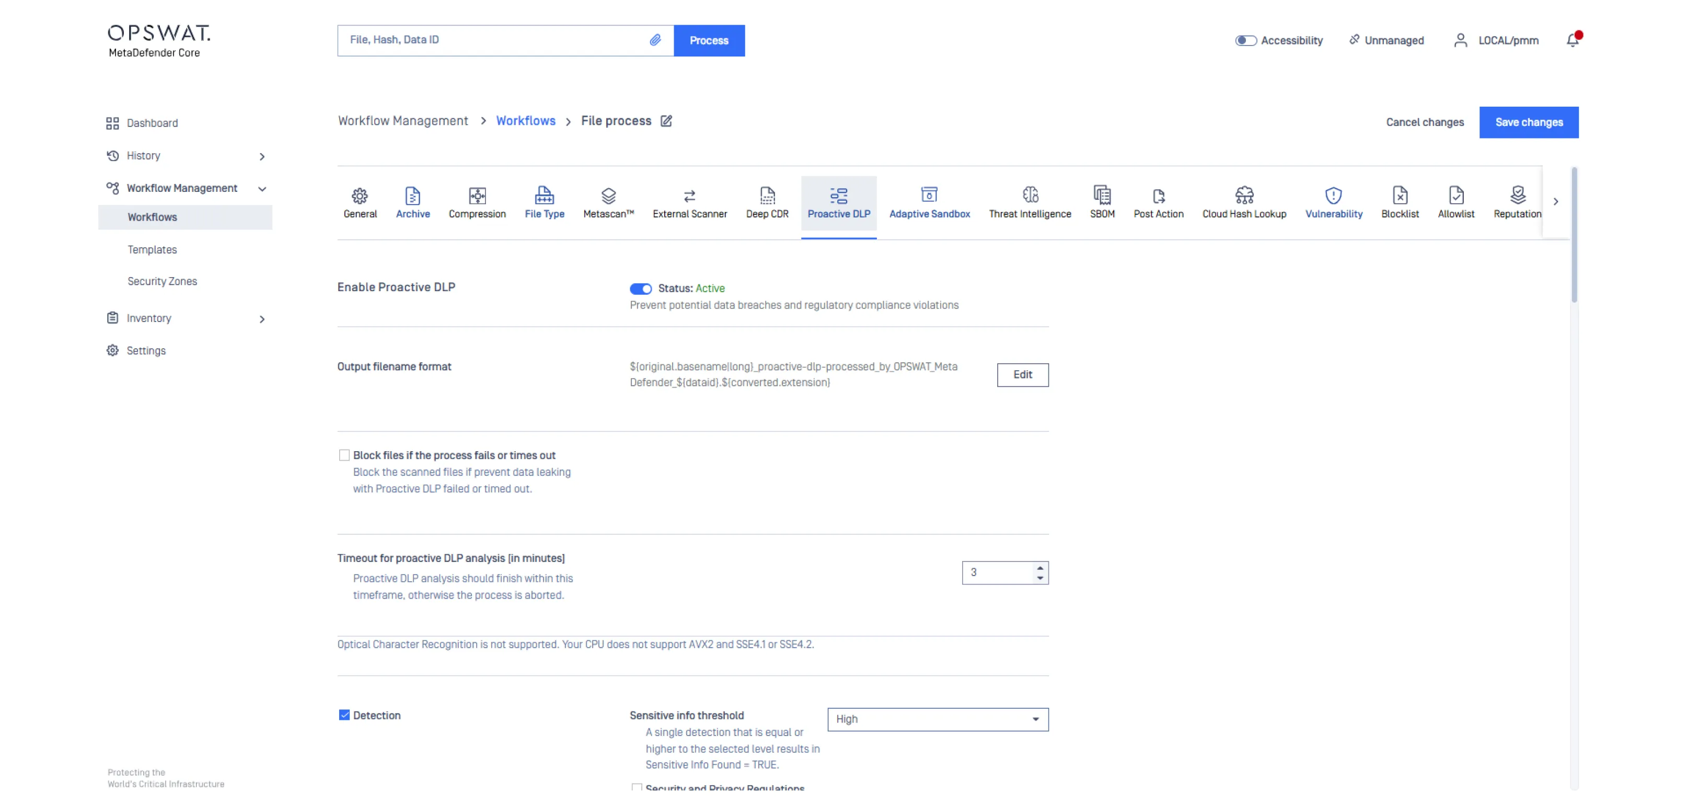Click the Cloud Hash Lookup icon
This screenshot has width=1687, height=803.
[x=1244, y=194]
